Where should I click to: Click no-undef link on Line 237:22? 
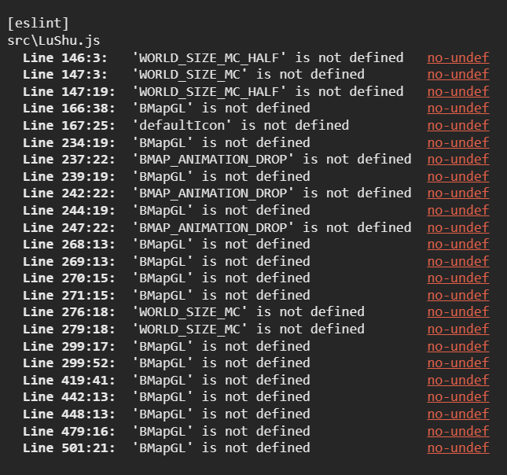tap(458, 160)
